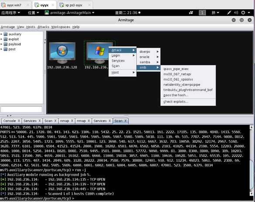Viewport: 255px width, 202px height.
Task: Select the Windows XP host icon
Action: (x=100, y=53)
